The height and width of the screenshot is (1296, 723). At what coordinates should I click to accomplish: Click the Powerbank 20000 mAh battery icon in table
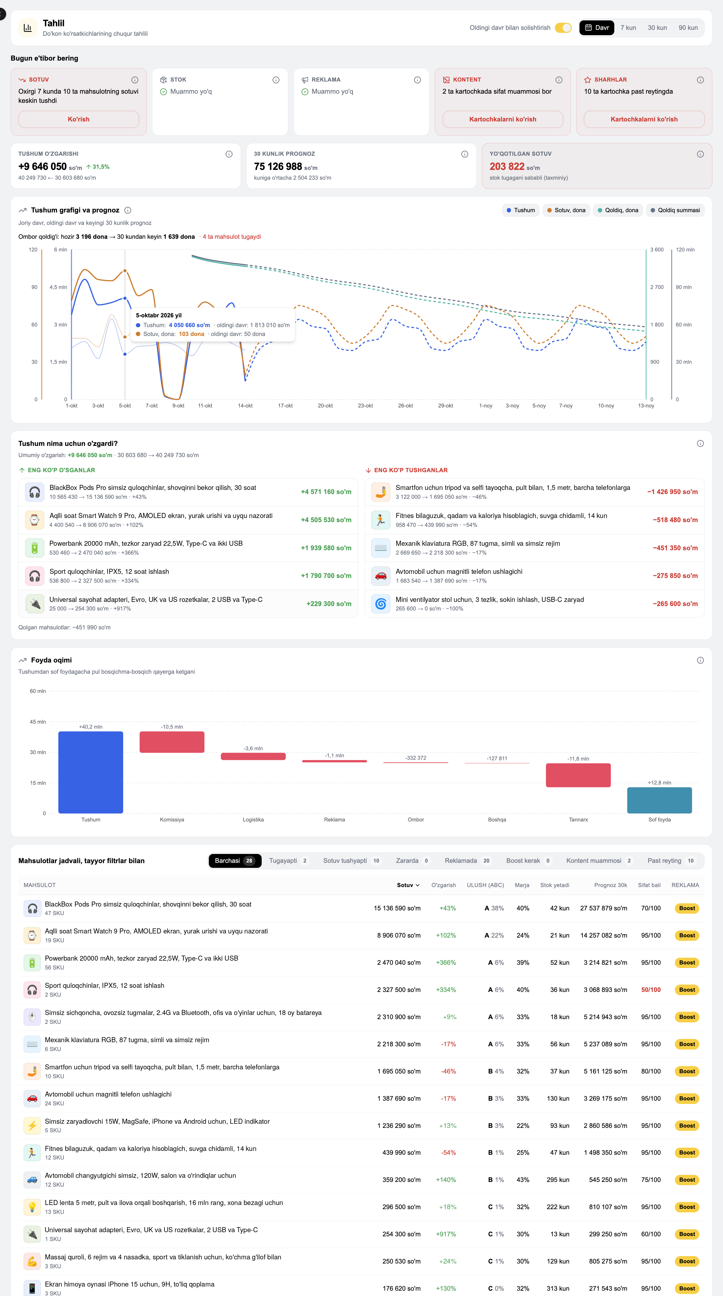point(32,962)
